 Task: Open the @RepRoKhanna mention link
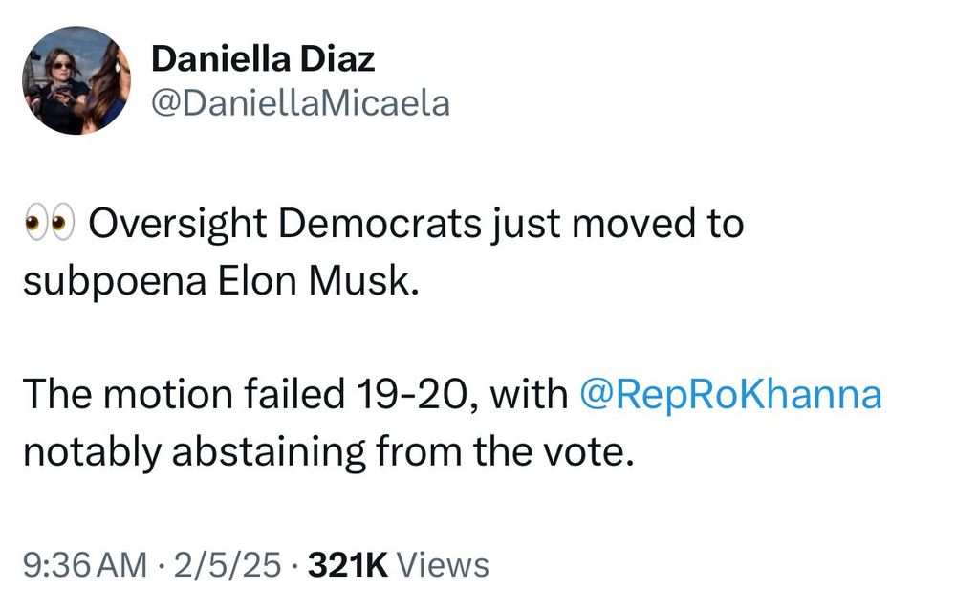(731, 394)
